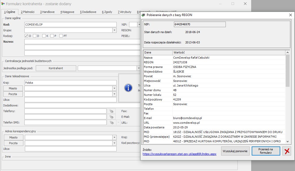This screenshot has height=171, width=295.
Task: Check the PT checkbox in Rodzaj row
Action: point(61,36)
